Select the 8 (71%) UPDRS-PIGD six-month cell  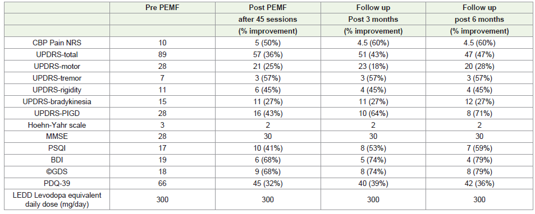(479, 113)
